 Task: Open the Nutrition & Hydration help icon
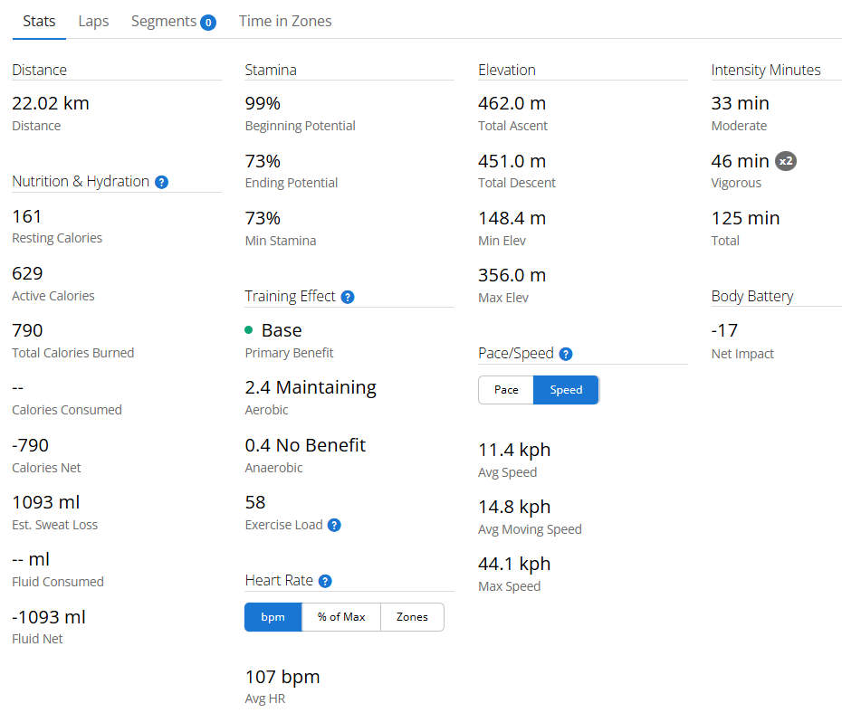coord(161,182)
